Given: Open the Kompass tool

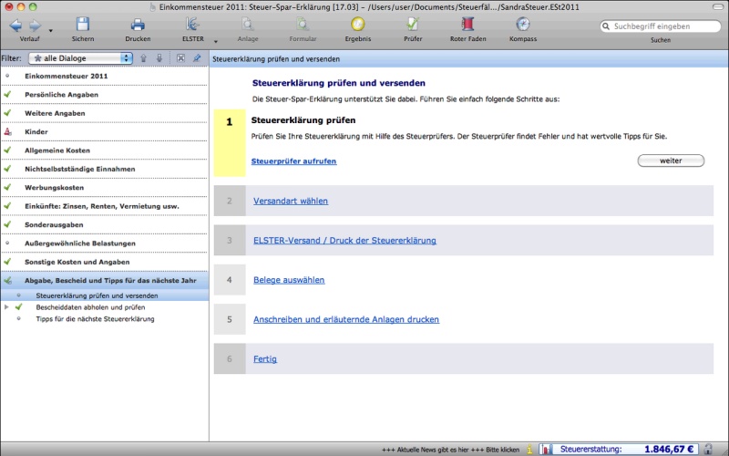Looking at the screenshot, I should (x=523, y=25).
